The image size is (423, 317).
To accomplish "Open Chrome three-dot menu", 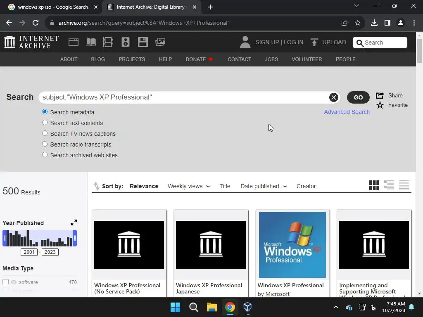I will click(x=414, y=23).
